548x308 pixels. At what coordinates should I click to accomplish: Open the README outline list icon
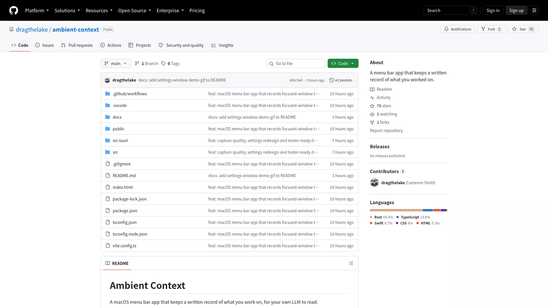coord(351,263)
